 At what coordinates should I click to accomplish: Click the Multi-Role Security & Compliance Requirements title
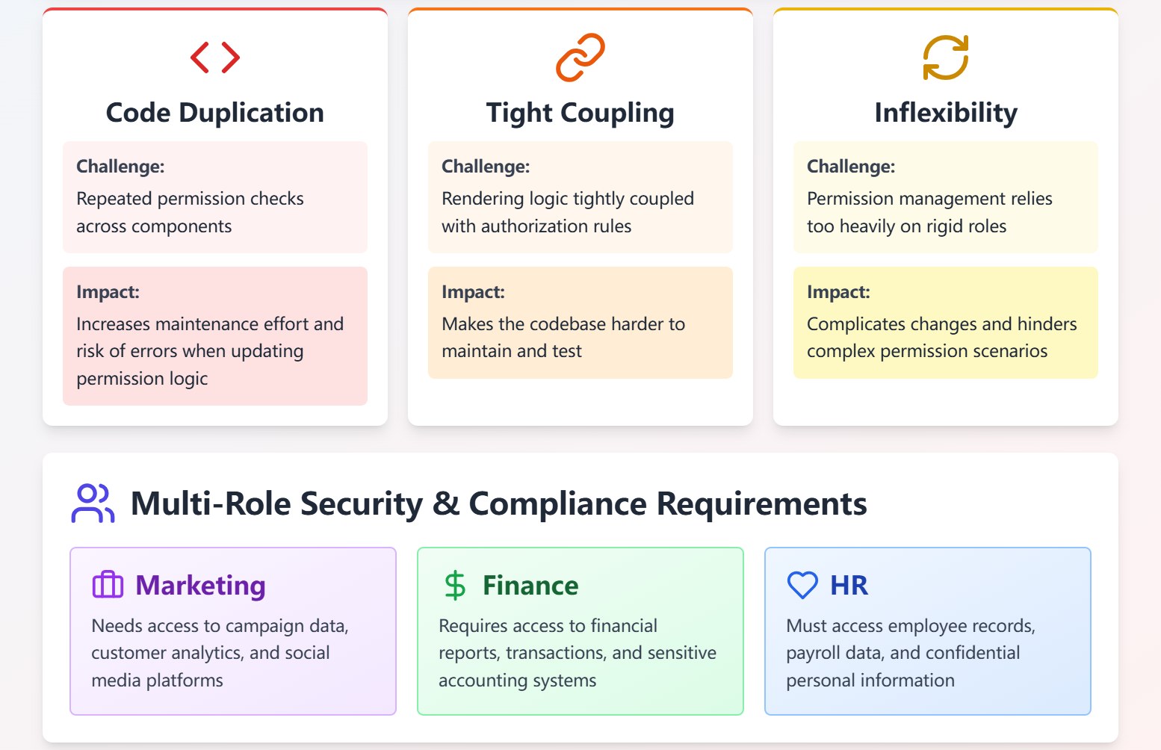tap(498, 503)
